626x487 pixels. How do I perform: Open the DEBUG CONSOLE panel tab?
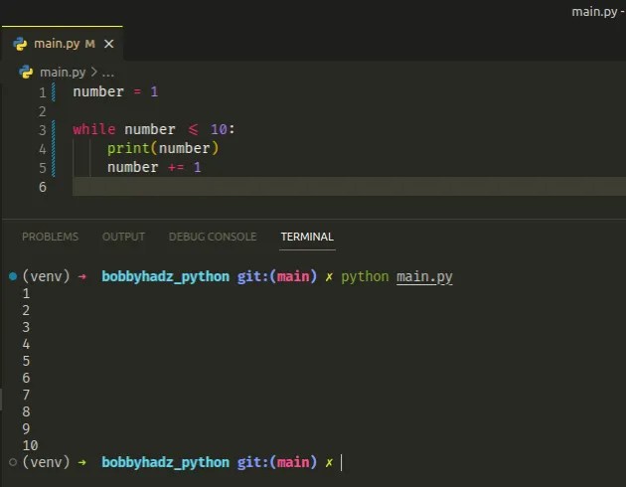(213, 237)
